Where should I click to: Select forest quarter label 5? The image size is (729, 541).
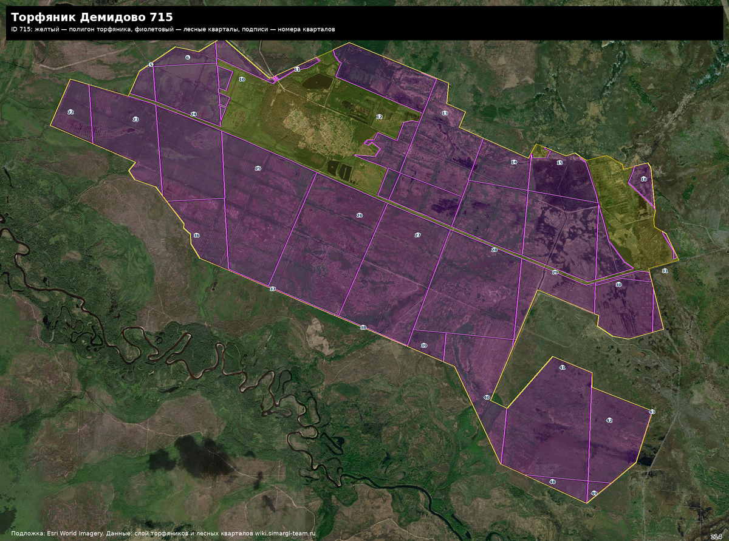pos(151,64)
